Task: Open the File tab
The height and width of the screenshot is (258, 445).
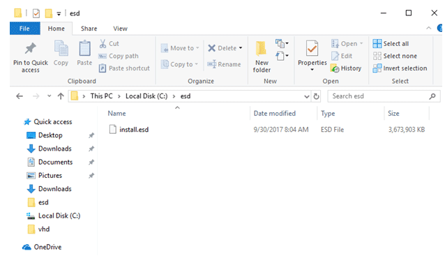Action: tap(24, 29)
